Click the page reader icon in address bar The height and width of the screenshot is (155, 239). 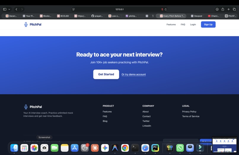click(74, 9)
